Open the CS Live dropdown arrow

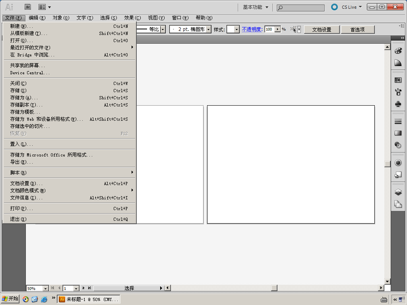coord(360,7)
